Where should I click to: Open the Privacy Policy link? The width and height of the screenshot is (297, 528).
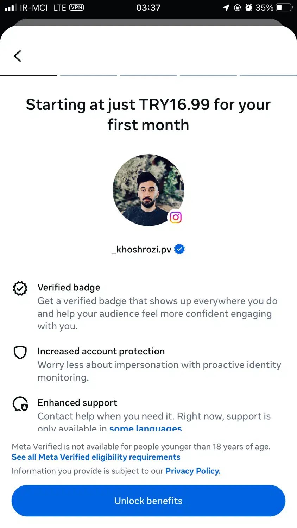[x=193, y=471]
